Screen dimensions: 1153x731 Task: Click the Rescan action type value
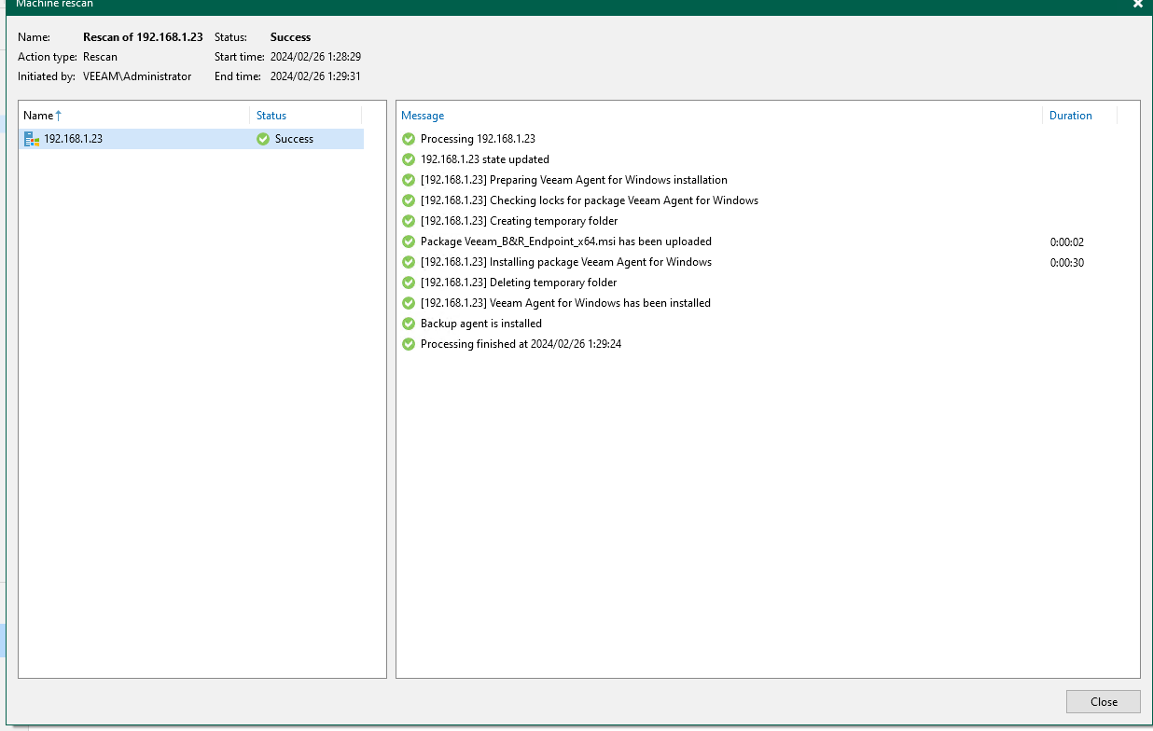(x=100, y=57)
